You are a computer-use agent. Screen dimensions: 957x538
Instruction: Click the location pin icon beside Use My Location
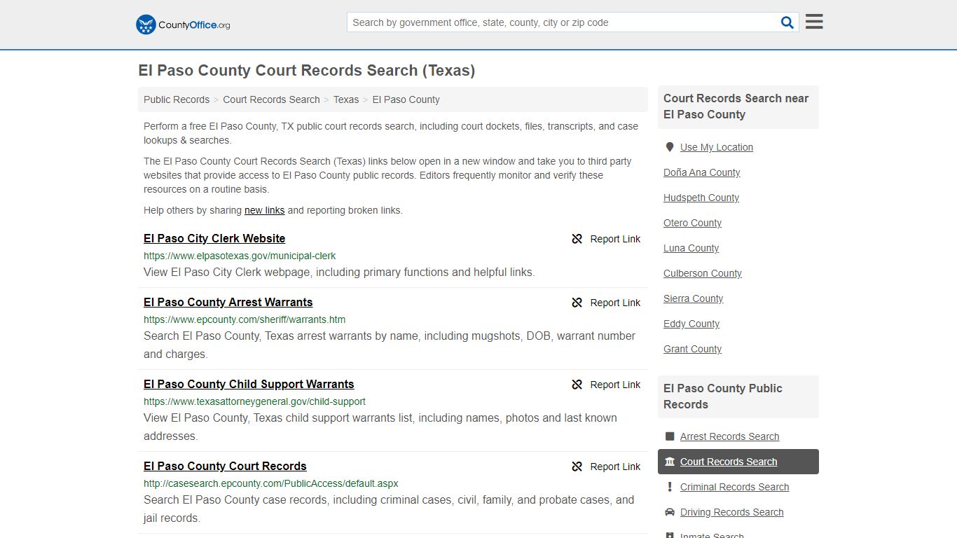[670, 147]
